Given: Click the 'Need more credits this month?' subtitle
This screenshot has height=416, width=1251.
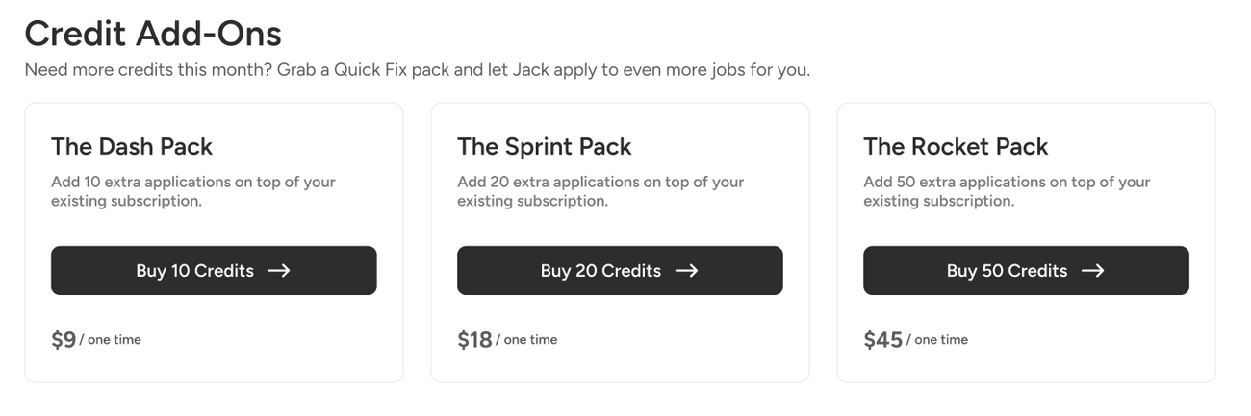Looking at the screenshot, I should point(417,71).
